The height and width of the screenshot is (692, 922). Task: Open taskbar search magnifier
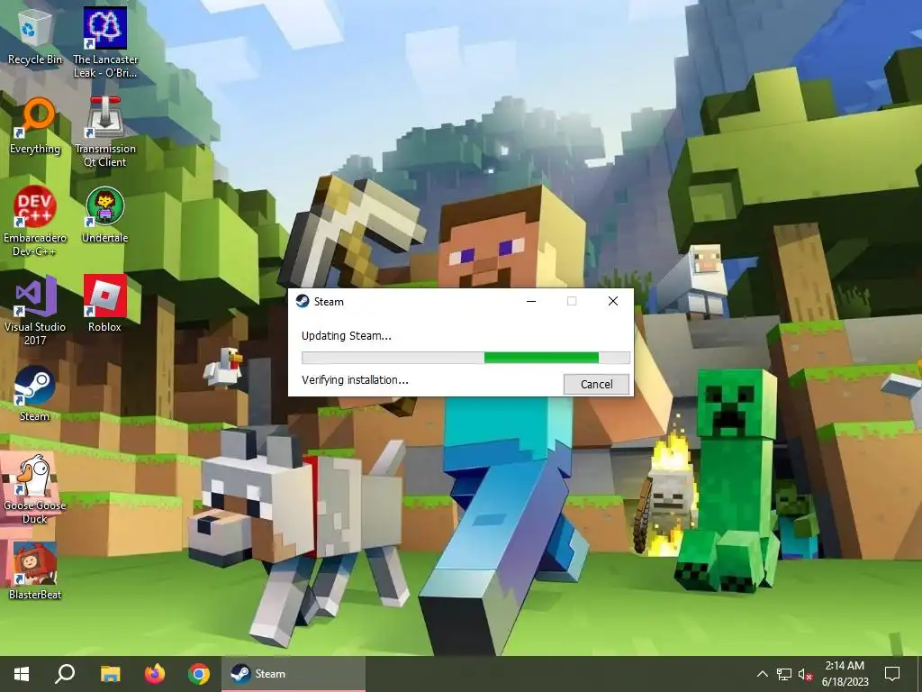[65, 674]
